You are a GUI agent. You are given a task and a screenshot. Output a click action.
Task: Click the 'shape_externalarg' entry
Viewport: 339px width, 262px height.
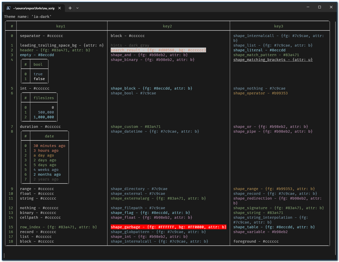(158, 198)
